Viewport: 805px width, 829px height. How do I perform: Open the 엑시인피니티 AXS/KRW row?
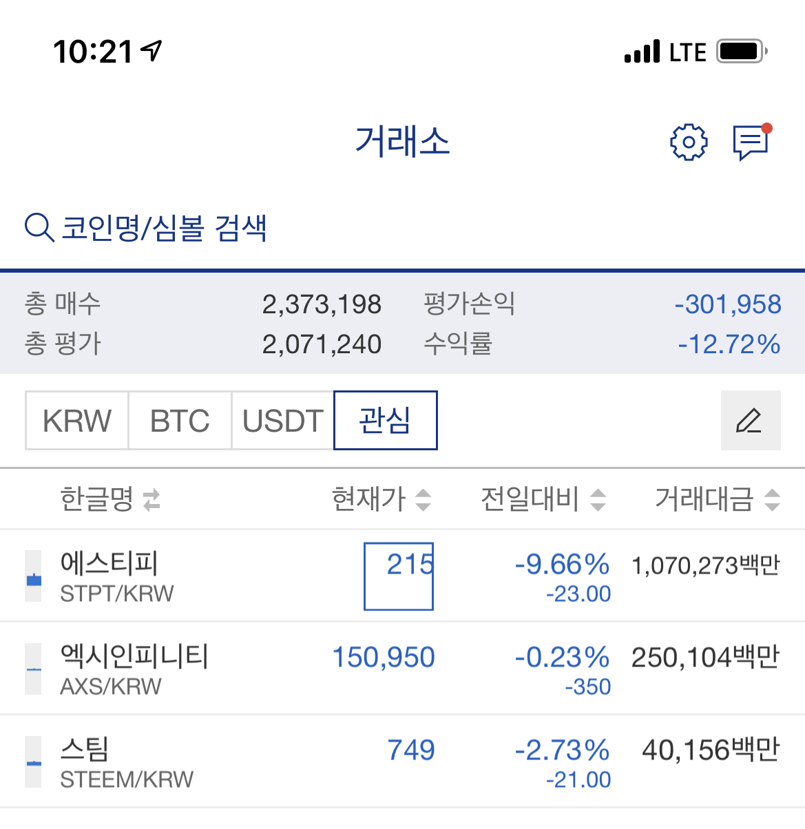[402, 668]
